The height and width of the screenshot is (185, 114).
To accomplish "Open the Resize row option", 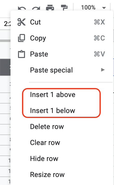I will [x=47, y=174].
